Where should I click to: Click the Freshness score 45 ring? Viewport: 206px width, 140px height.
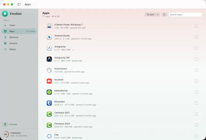[5, 134]
